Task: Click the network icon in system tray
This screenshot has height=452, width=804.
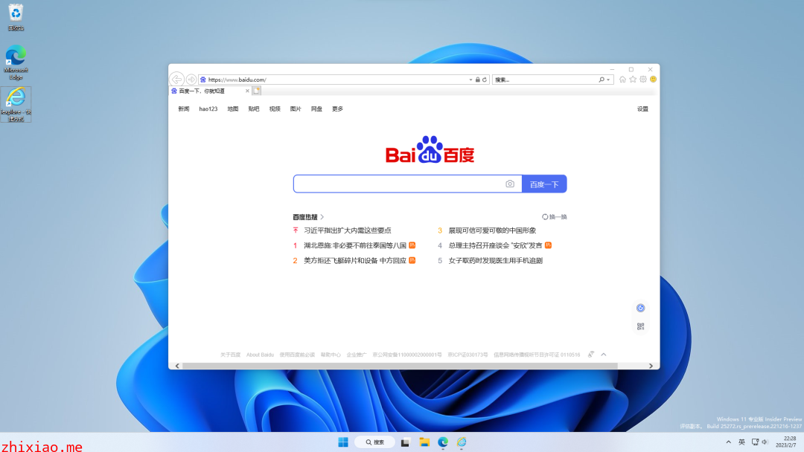Action: coord(755,442)
